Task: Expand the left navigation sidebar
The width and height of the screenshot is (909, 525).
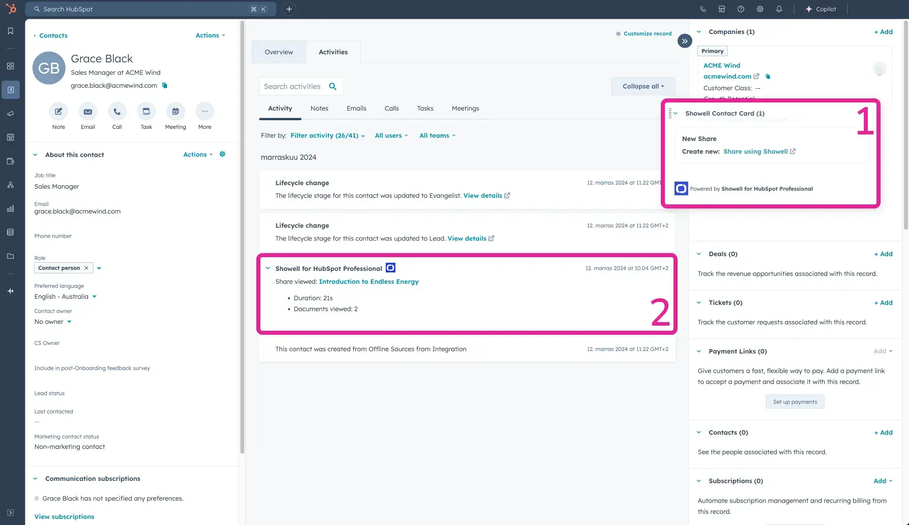Action: [x=10, y=513]
